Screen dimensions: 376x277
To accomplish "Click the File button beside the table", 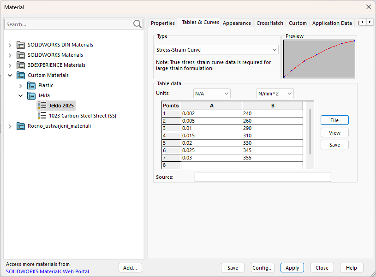I will pos(334,120).
